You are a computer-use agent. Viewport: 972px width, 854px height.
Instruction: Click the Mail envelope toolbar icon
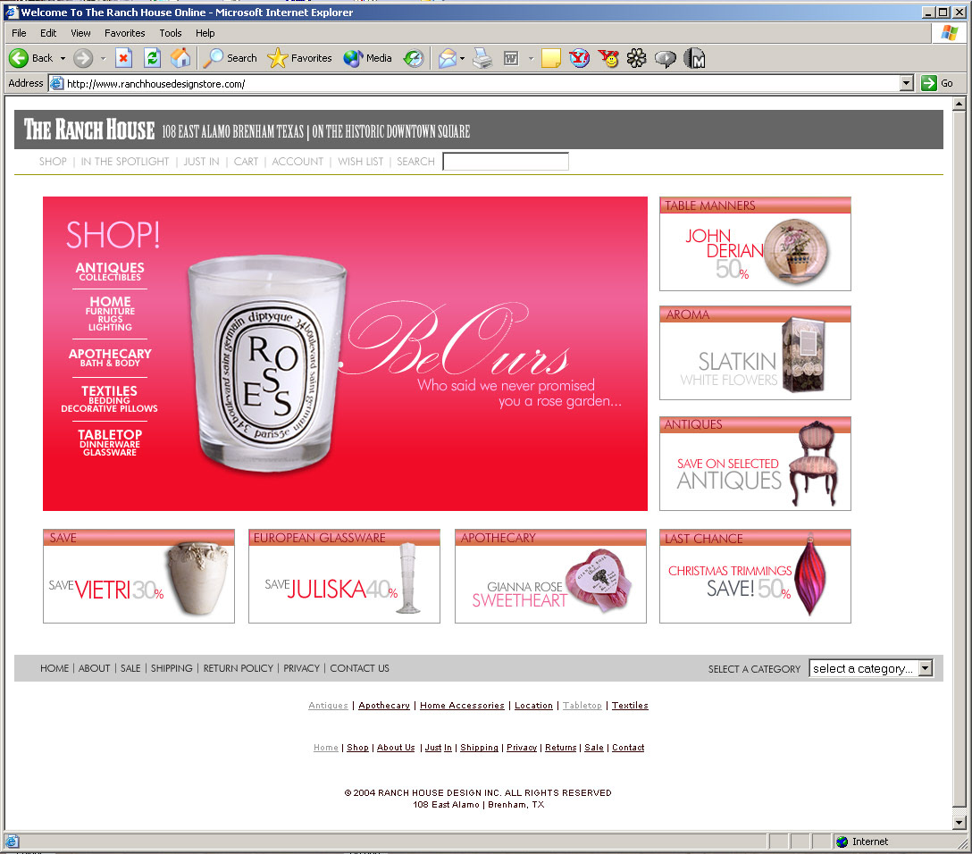[447, 58]
